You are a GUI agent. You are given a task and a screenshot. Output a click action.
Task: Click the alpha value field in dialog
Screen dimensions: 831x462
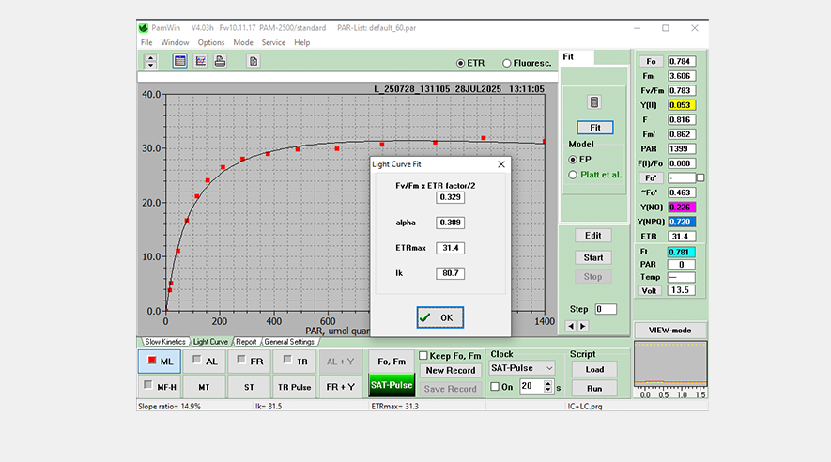click(x=451, y=223)
